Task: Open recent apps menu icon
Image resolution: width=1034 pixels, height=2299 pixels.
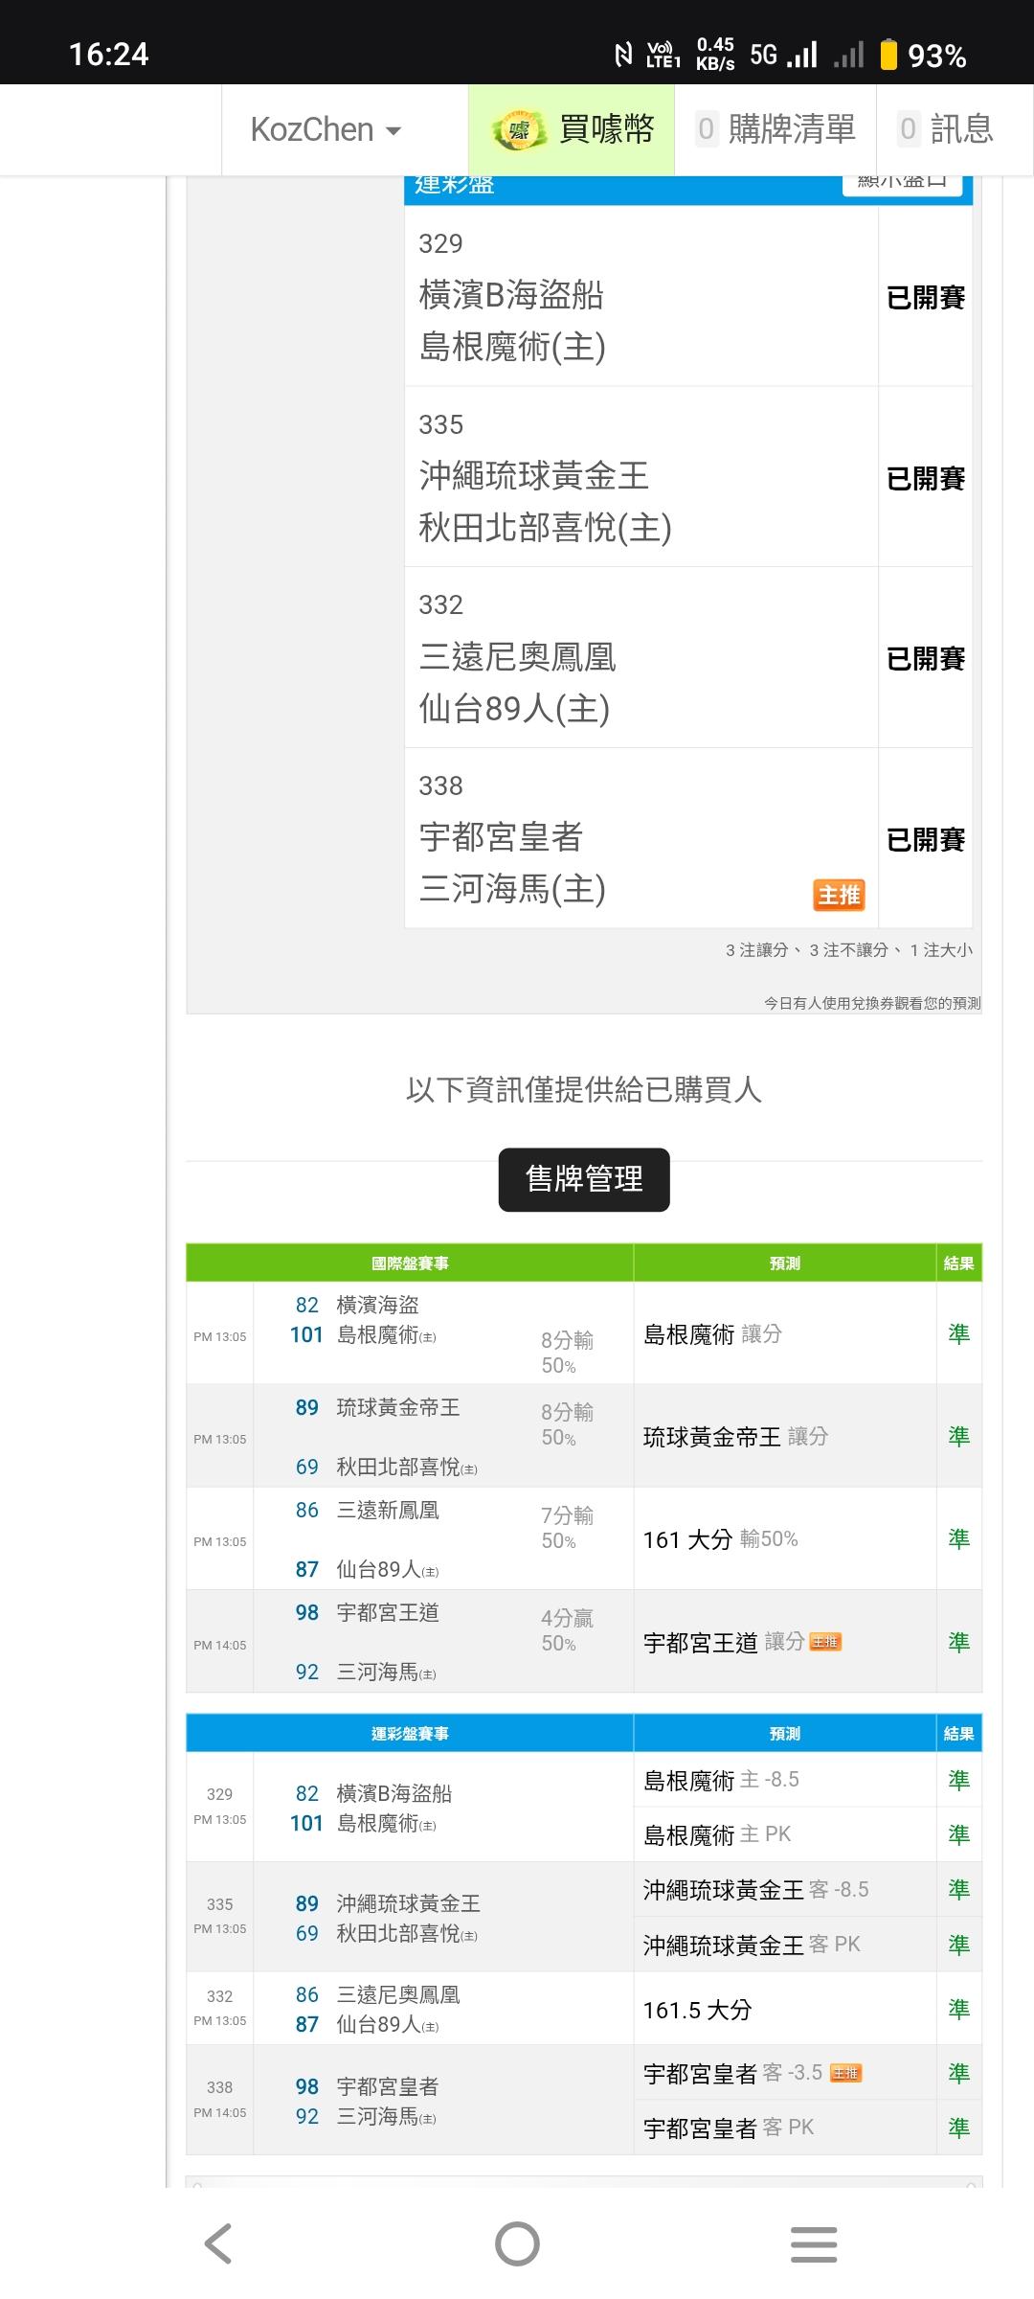Action: [814, 2243]
